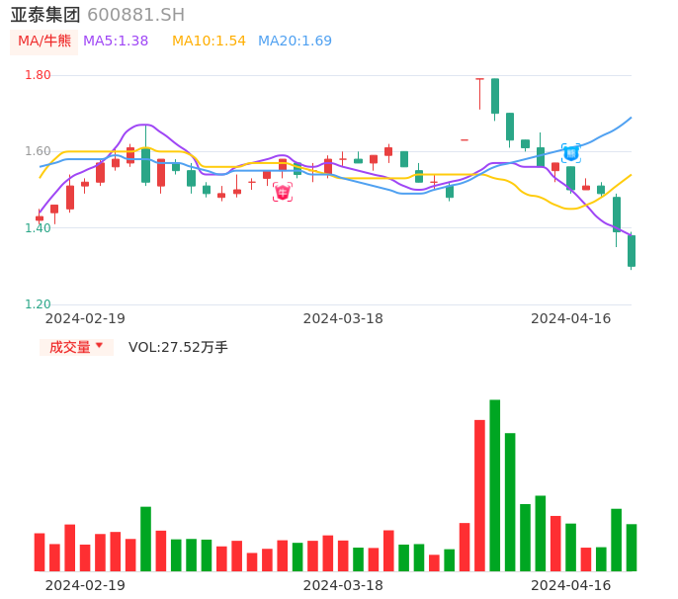Click the 1.20 price axis label
The height and width of the screenshot is (599, 678).
(x=38, y=304)
